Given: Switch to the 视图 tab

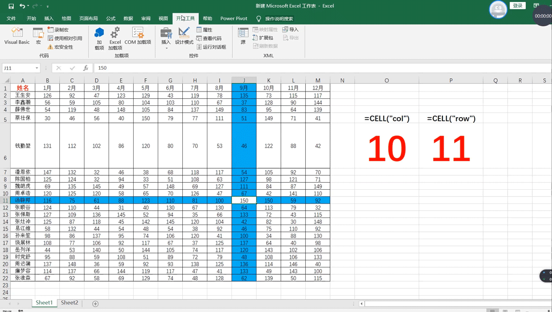Looking at the screenshot, I should point(163,18).
